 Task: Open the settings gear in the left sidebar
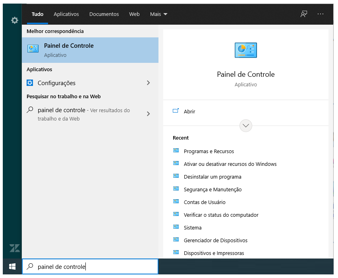[x=15, y=20]
